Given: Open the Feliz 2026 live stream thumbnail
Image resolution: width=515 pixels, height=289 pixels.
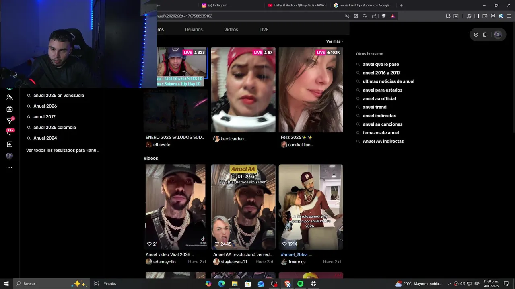Looking at the screenshot, I should [311, 90].
